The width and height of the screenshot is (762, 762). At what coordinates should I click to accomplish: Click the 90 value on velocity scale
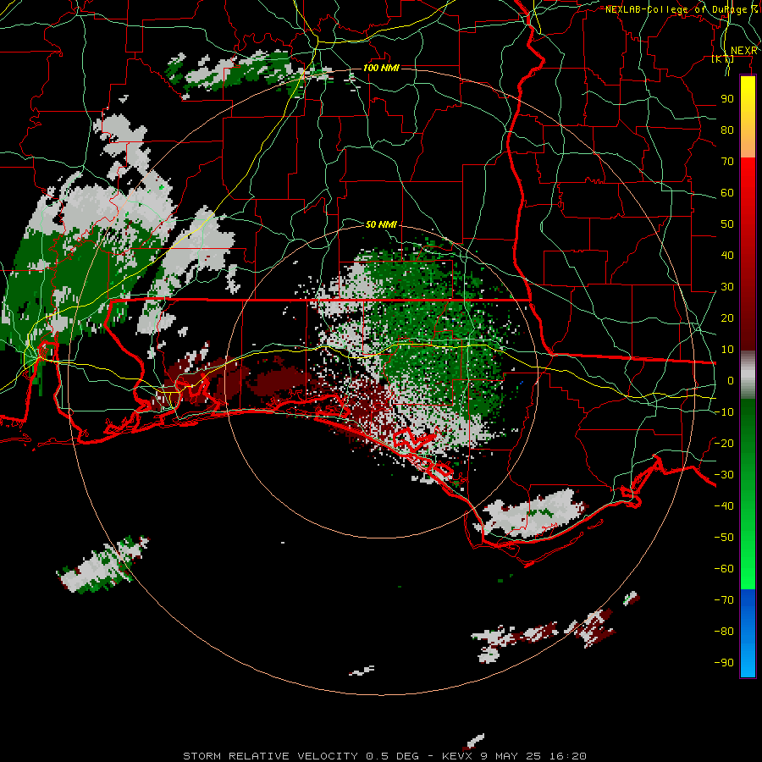727,99
